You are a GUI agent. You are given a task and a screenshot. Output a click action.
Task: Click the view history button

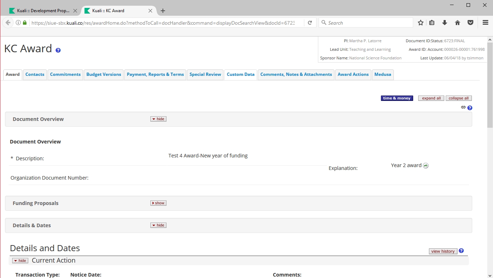pos(443,251)
